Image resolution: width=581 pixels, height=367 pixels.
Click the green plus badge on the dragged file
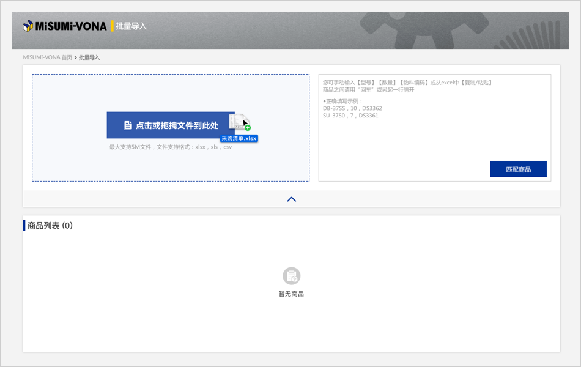click(248, 128)
